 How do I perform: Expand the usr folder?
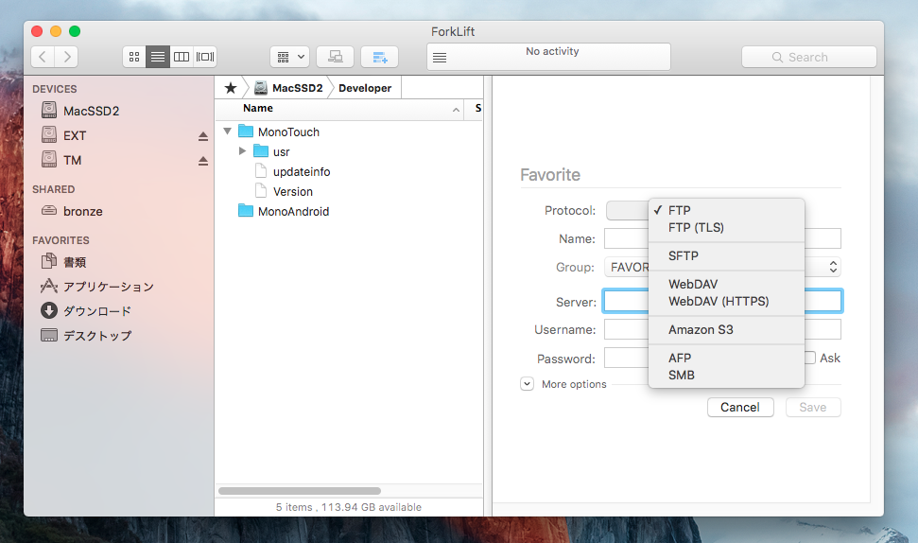243,151
